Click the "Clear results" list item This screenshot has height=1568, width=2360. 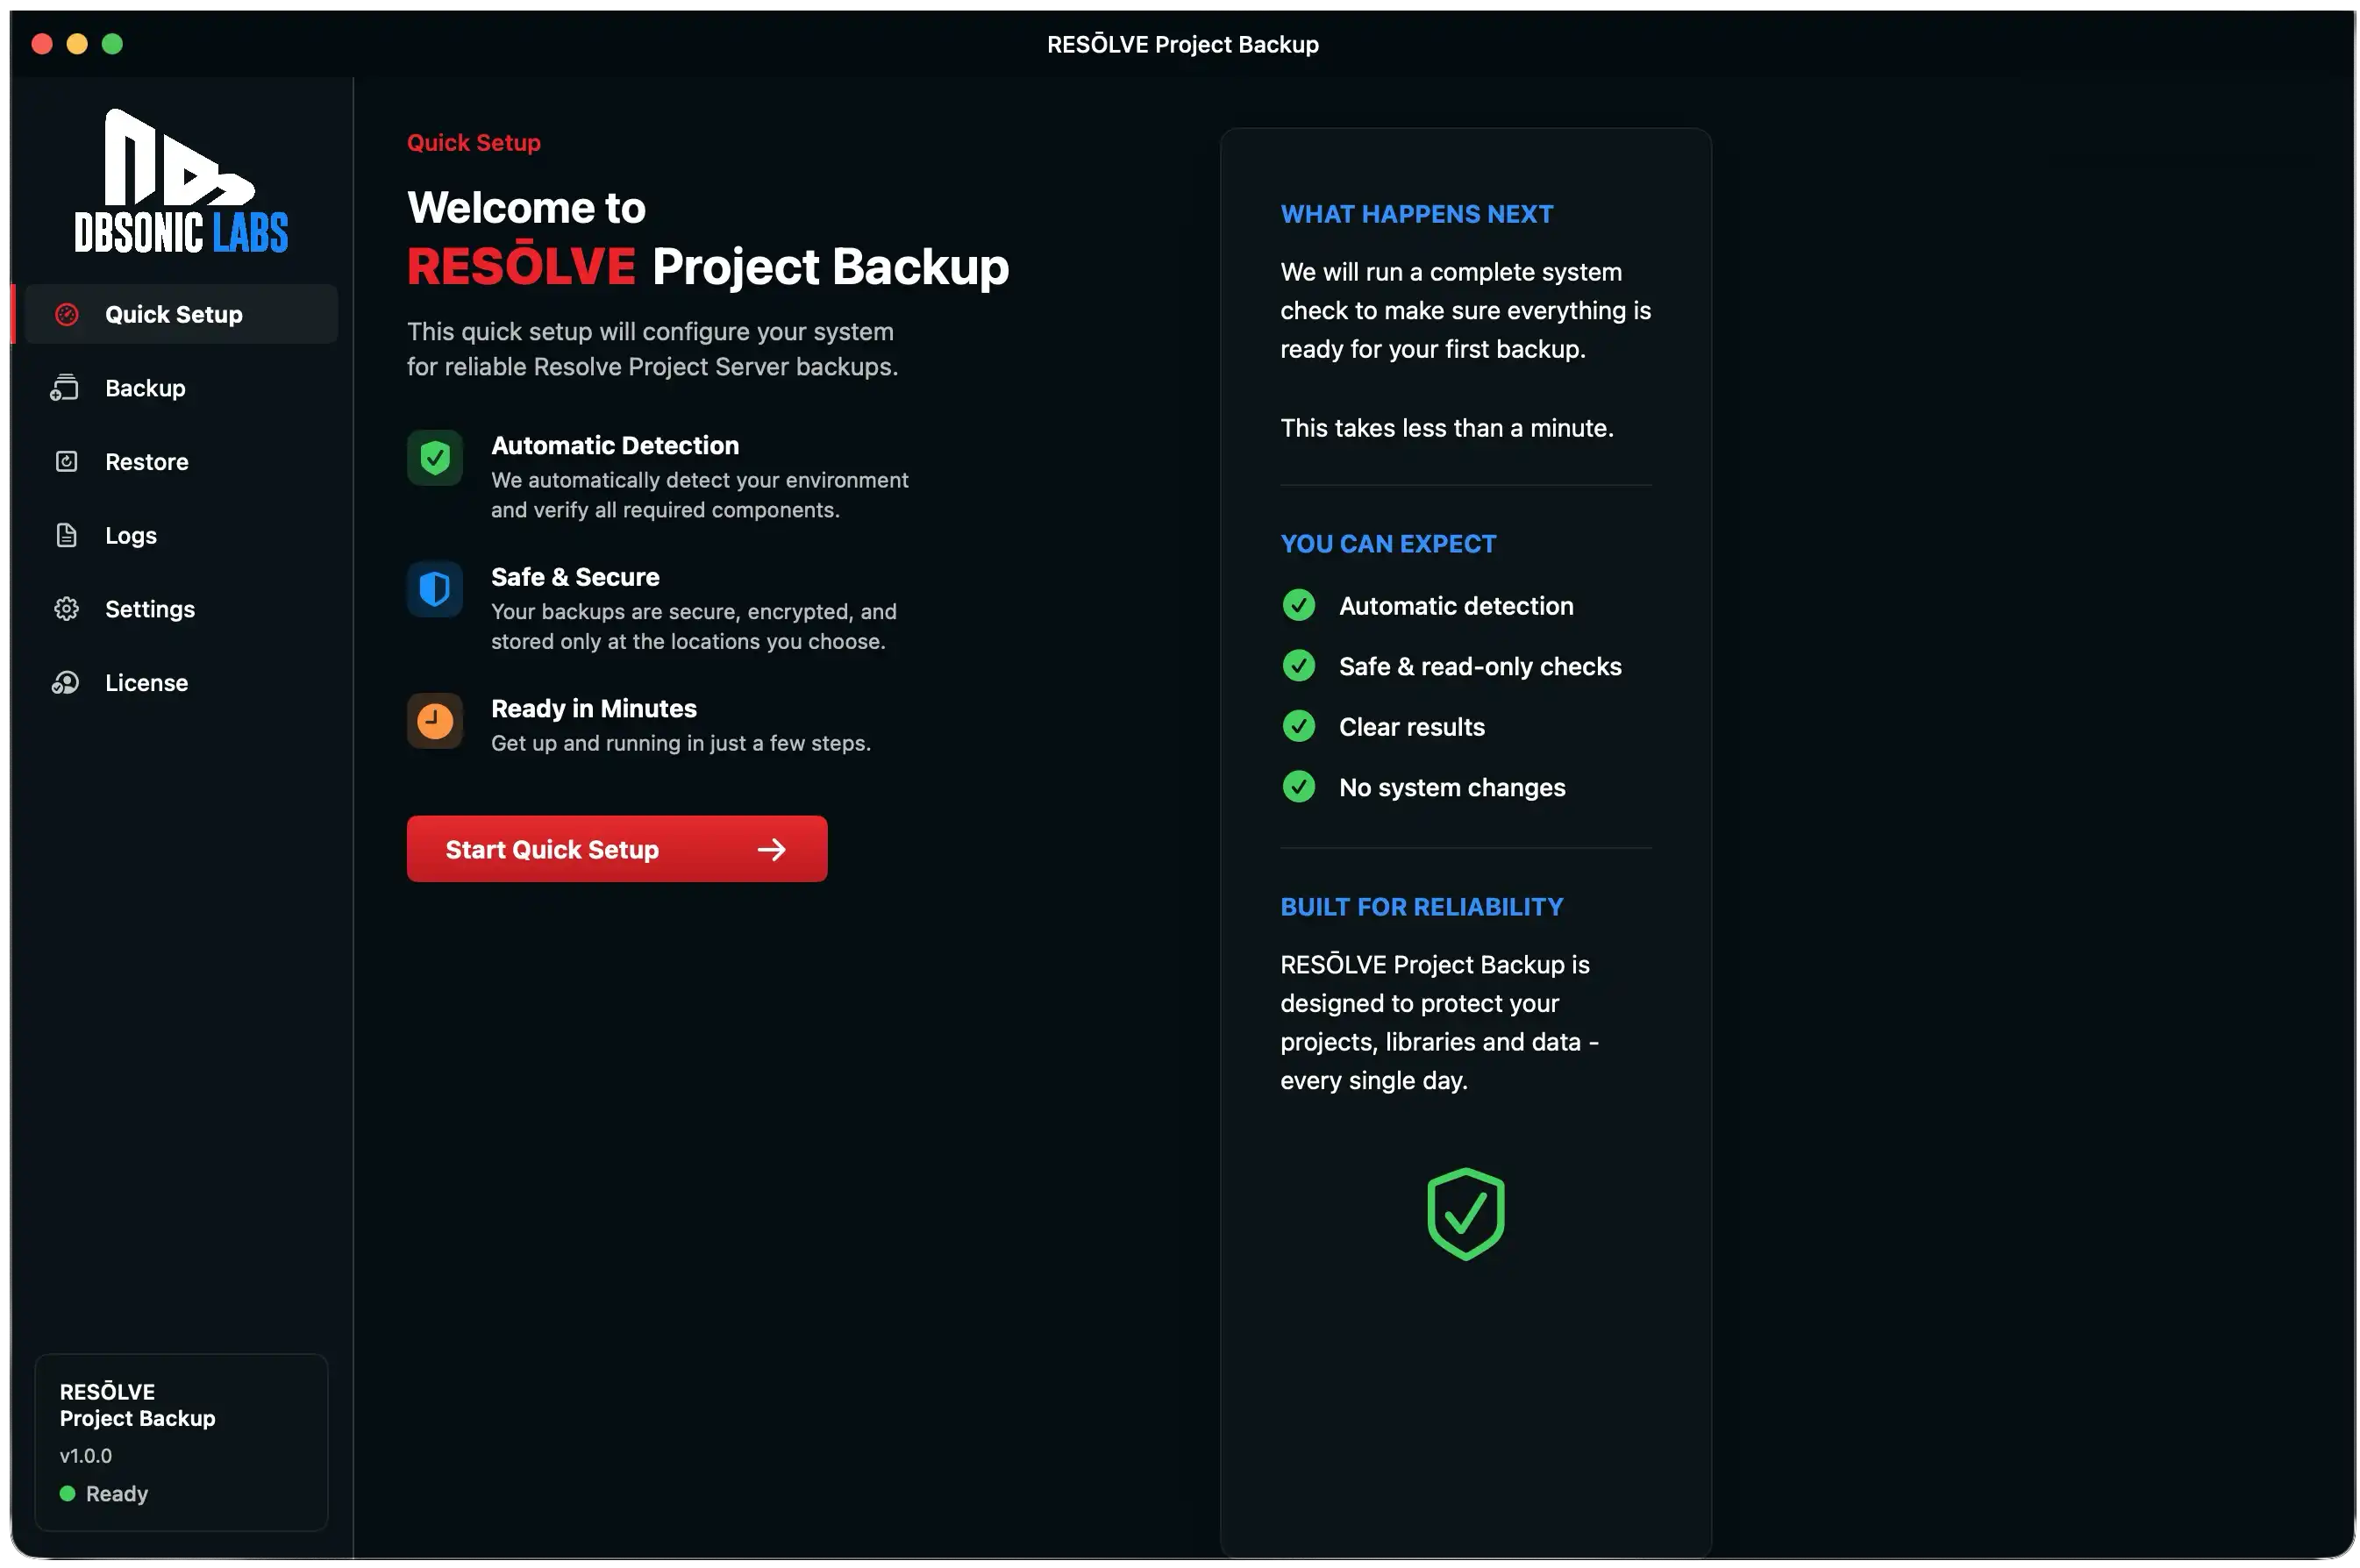click(1412, 727)
